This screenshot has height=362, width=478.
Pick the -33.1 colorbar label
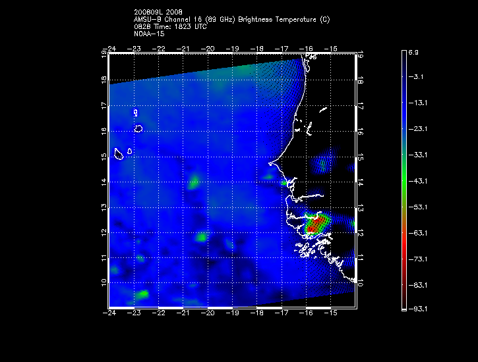[417, 155]
